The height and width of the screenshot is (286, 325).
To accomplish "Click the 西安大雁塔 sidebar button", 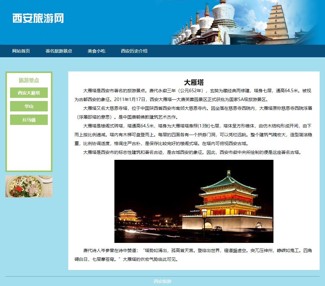I will 29,93.
